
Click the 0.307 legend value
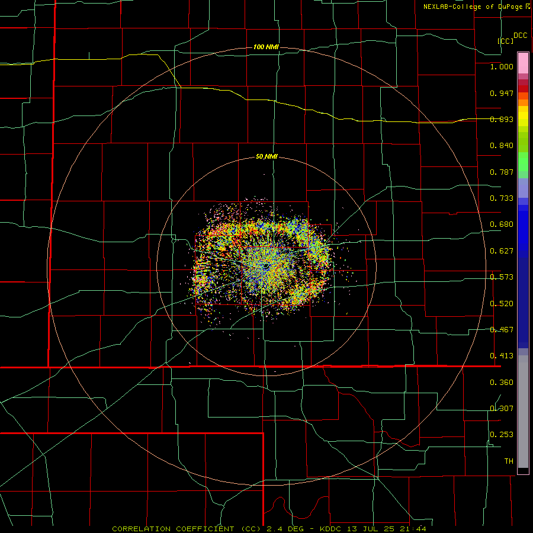[x=502, y=408]
